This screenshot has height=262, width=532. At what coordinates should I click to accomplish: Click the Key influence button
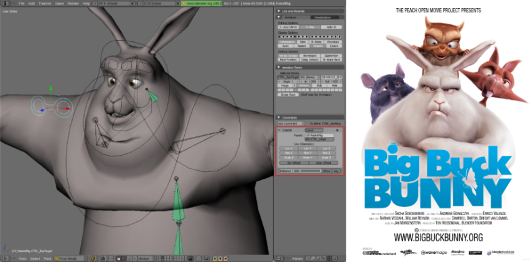pyautogui.click(x=335, y=171)
